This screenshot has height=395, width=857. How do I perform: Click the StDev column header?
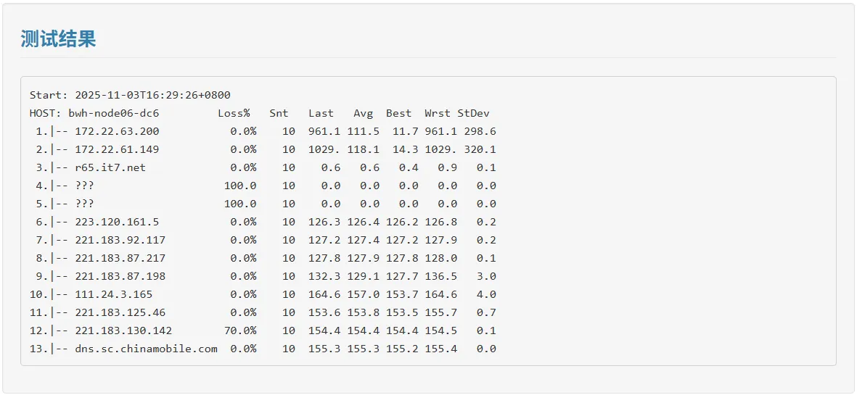pos(473,113)
